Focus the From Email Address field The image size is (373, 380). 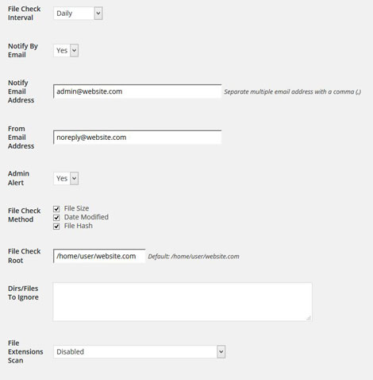pos(137,138)
